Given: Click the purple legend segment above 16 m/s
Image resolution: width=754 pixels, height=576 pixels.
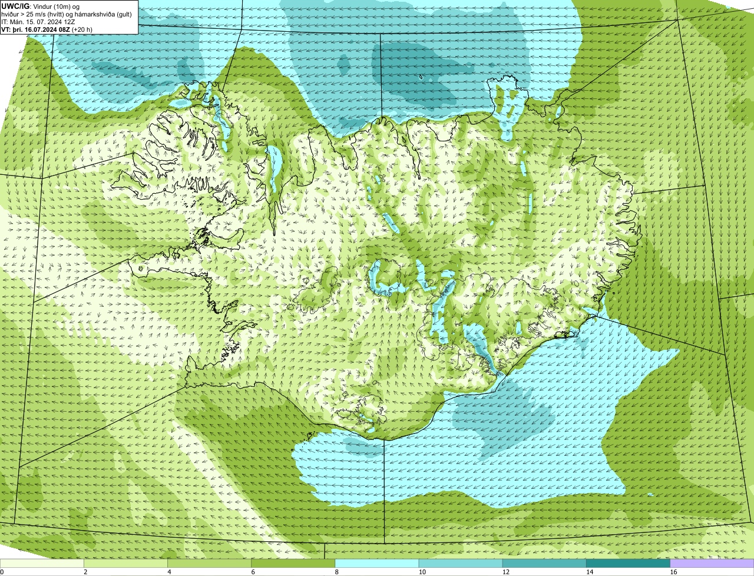Looking at the screenshot, I should [x=712, y=564].
